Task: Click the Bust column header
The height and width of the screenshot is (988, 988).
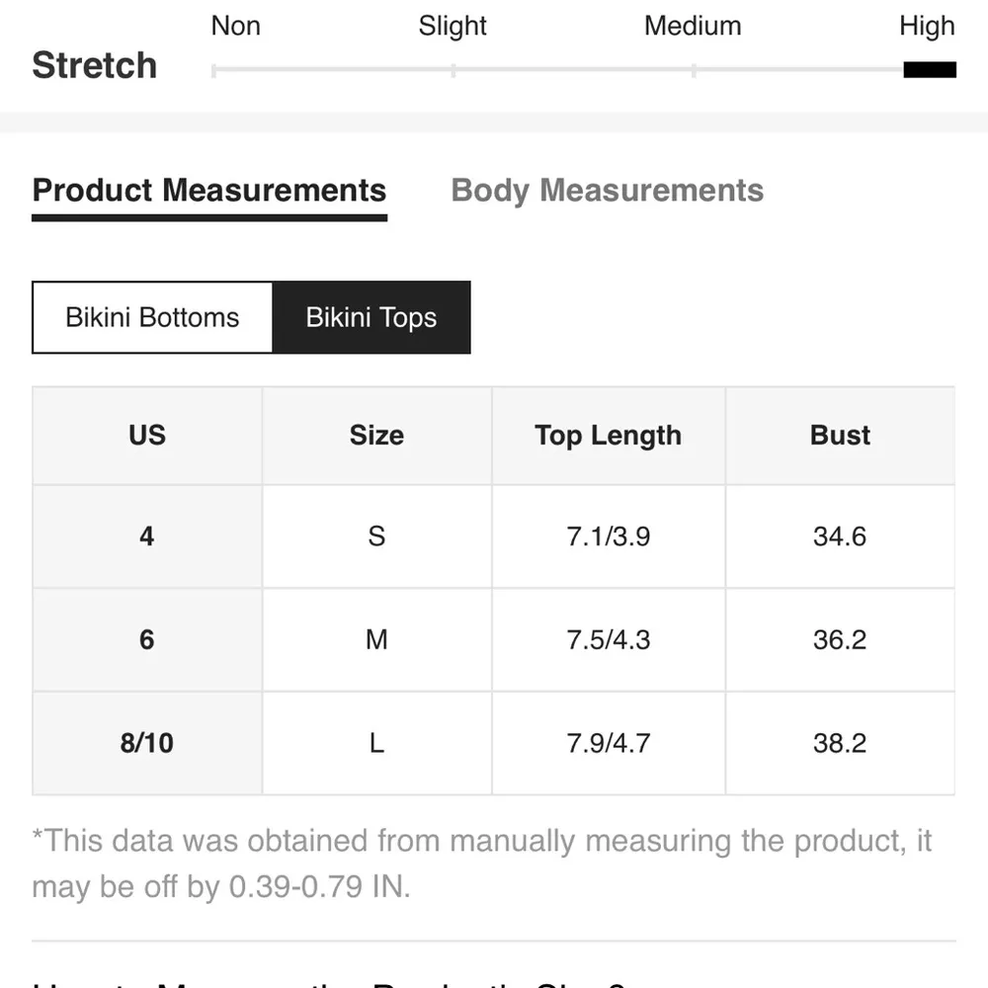Action: (x=840, y=436)
